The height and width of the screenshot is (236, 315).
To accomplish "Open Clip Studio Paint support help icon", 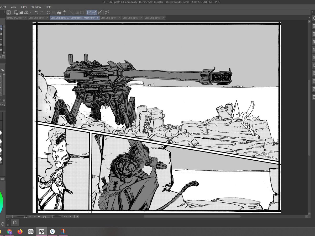I will [107, 12].
